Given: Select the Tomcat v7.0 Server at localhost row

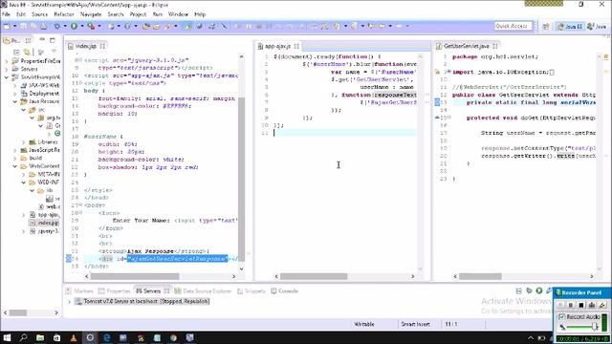Looking at the screenshot, I should [x=142, y=302].
